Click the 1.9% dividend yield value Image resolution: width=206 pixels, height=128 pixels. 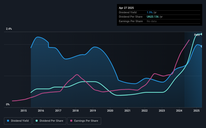point(150,12)
